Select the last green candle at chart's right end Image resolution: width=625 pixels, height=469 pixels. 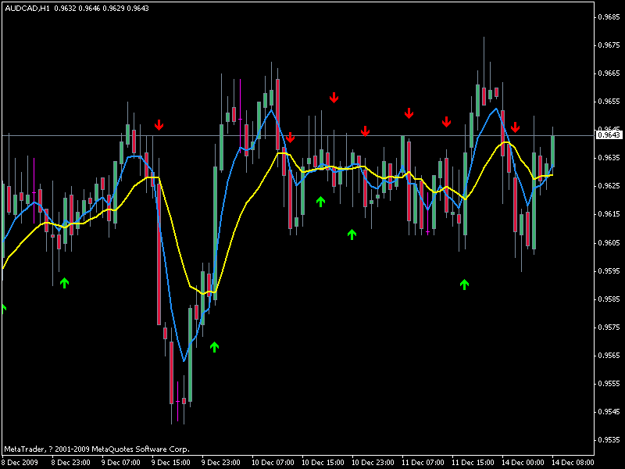coord(552,152)
